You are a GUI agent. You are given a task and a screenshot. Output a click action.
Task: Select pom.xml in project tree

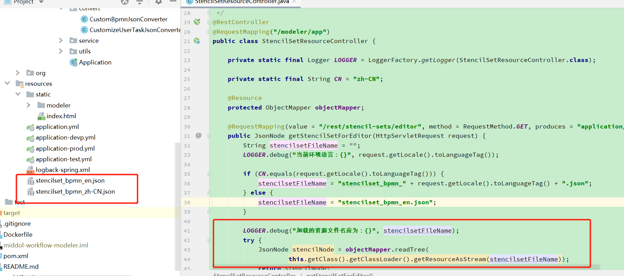pyautogui.click(x=16, y=256)
